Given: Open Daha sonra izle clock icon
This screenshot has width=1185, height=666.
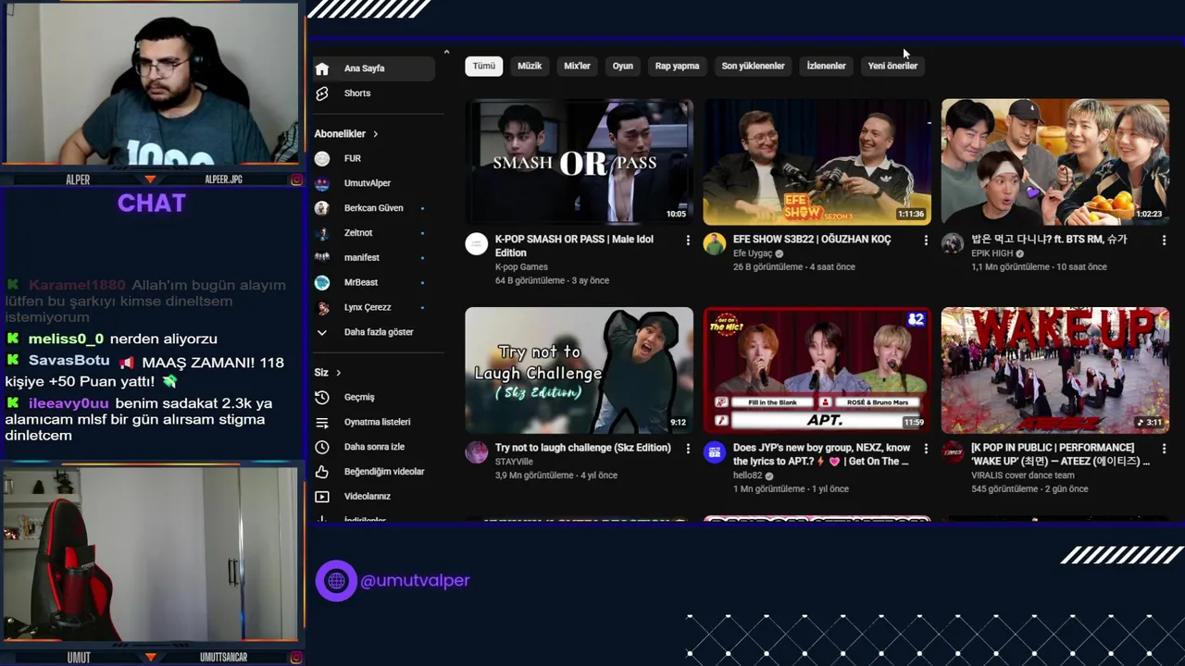Looking at the screenshot, I should coord(322,447).
